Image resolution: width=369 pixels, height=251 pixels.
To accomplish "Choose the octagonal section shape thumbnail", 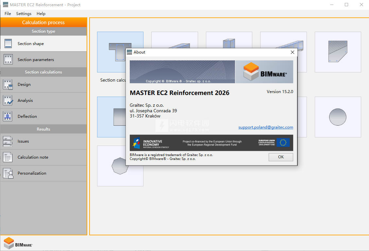I will (120, 166).
